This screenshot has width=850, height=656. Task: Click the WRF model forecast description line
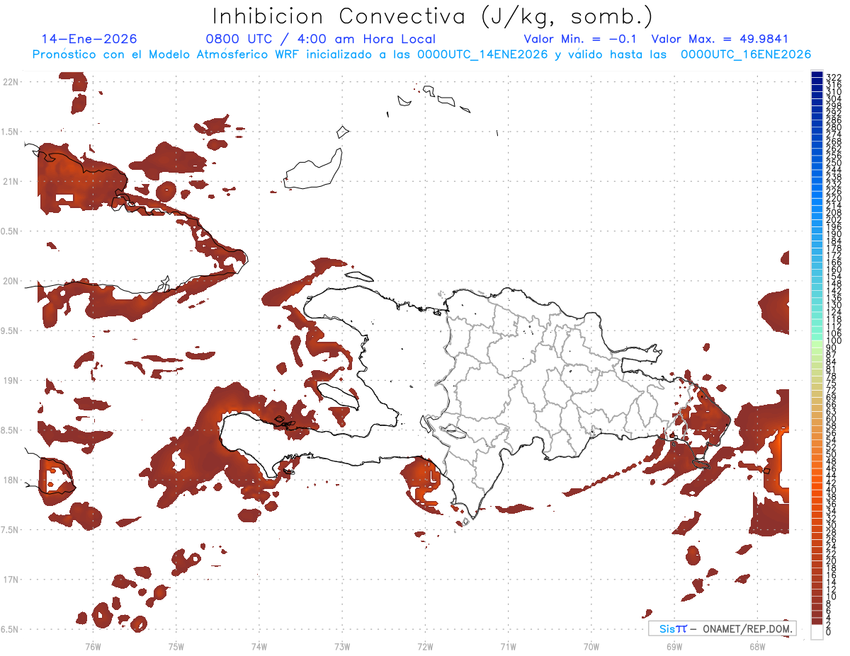[421, 54]
